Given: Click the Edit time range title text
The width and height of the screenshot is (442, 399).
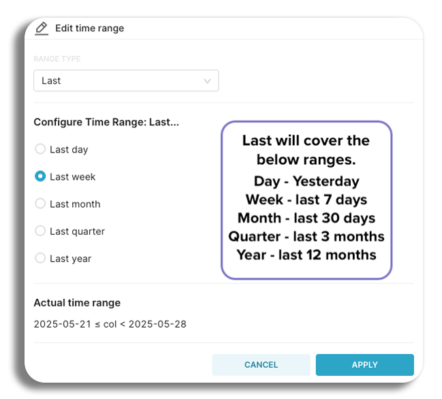Looking at the screenshot, I should coord(90,28).
